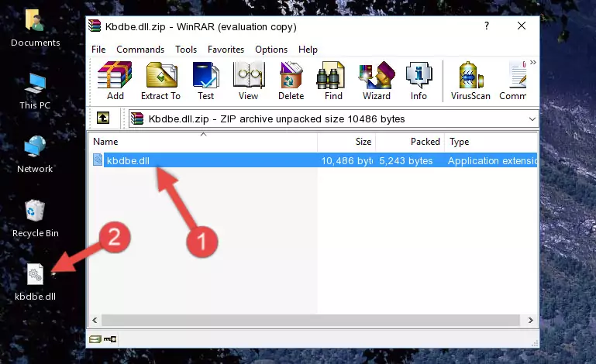Sort by the Packed column header
596x364 pixels.
pos(410,142)
